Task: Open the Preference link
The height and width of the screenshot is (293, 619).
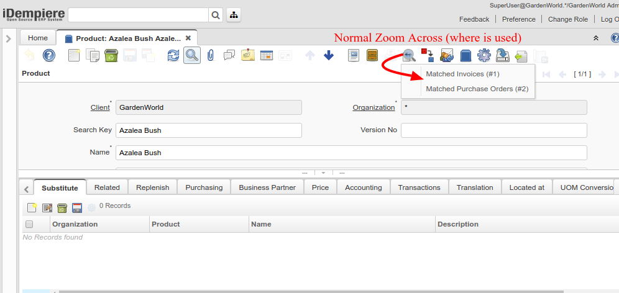Action: click(x=518, y=19)
